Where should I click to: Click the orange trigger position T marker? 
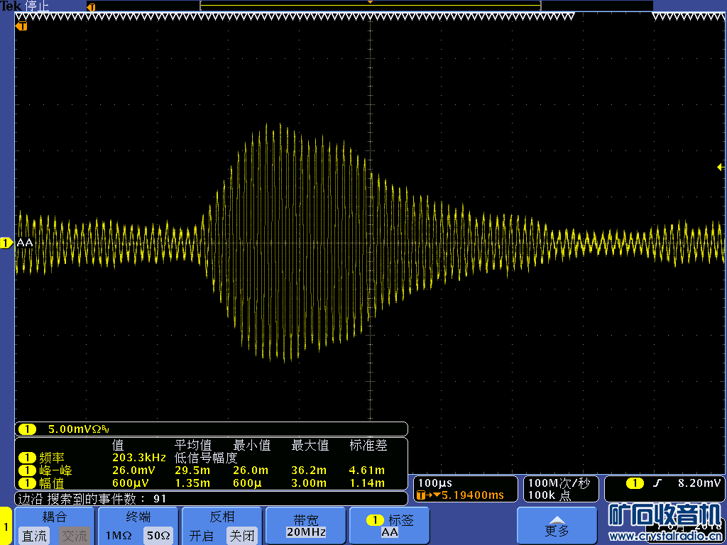coord(22,26)
